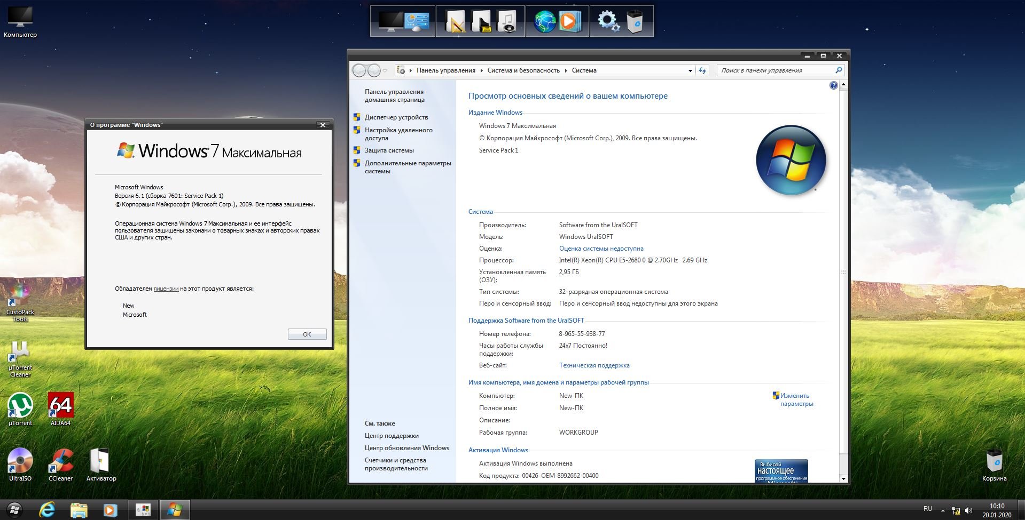Select the µTorrent Cleaner desktop shortcut
1025x520 pixels.
(x=20, y=358)
